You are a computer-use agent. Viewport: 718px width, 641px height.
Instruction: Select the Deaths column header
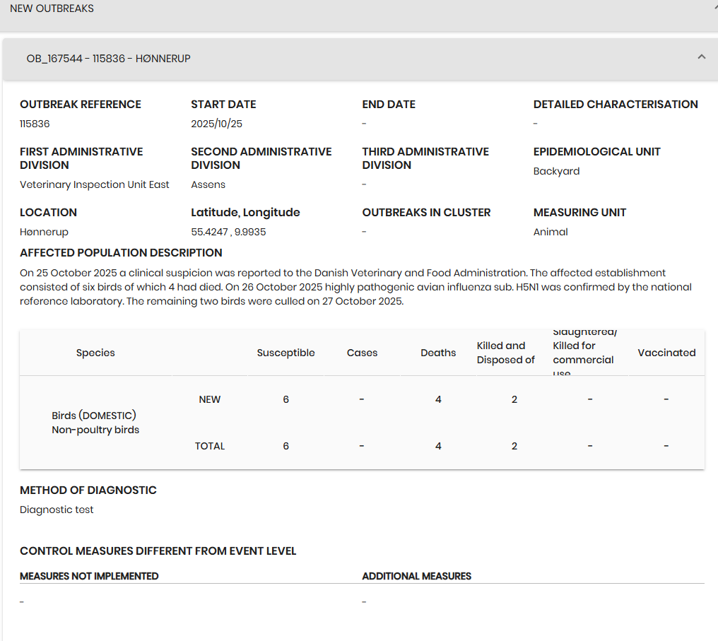tap(438, 353)
